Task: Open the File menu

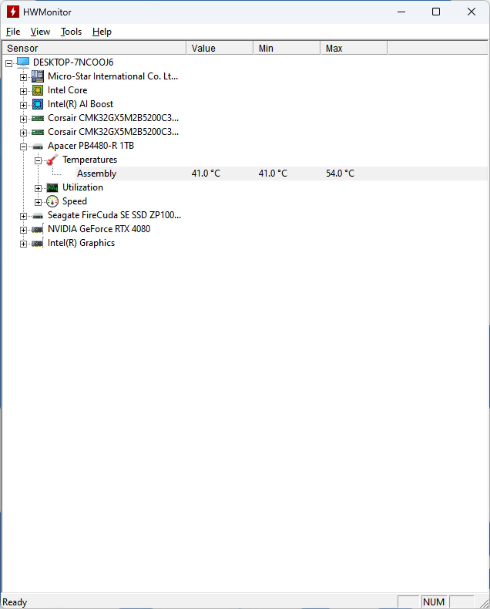Action: tap(13, 32)
